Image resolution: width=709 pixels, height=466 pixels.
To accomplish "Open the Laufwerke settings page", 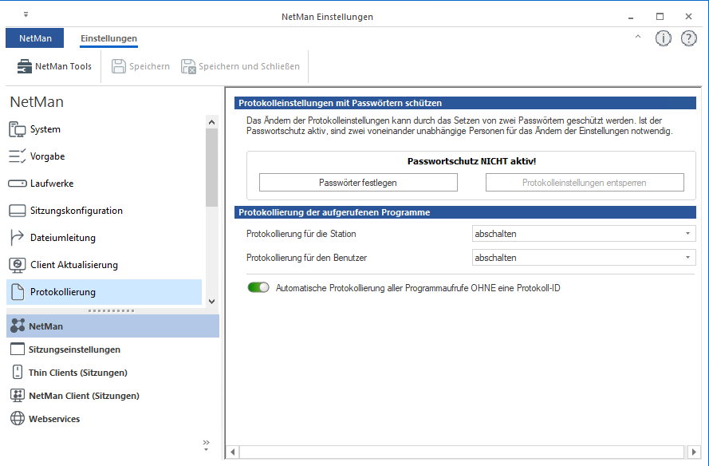I will [x=53, y=183].
